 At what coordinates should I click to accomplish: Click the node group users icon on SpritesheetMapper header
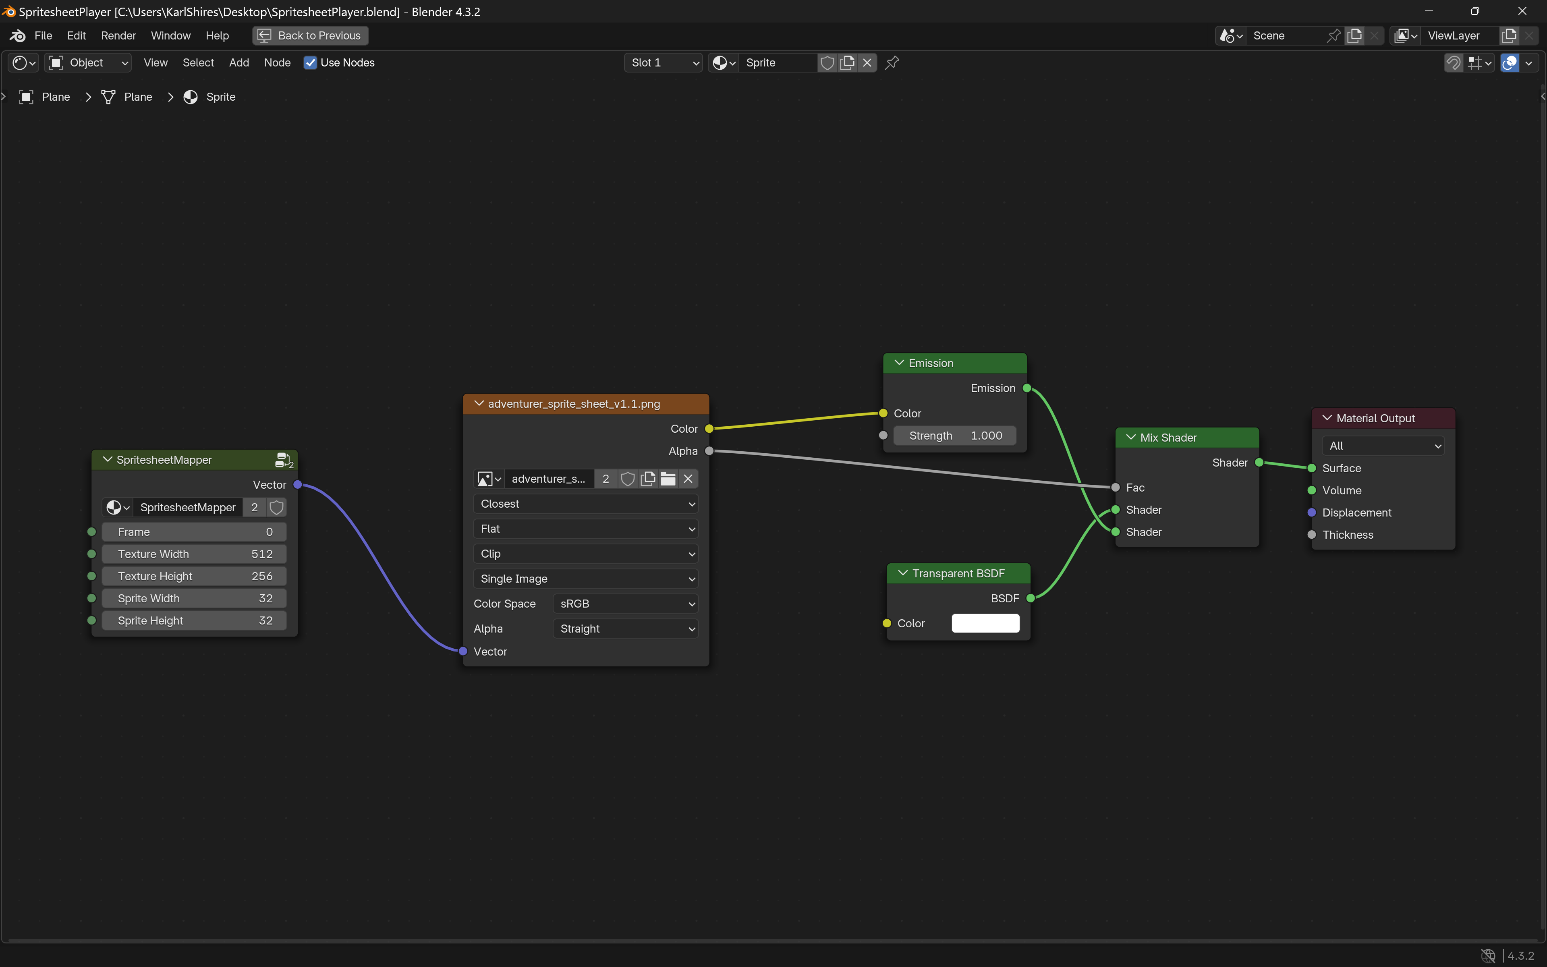(x=284, y=460)
